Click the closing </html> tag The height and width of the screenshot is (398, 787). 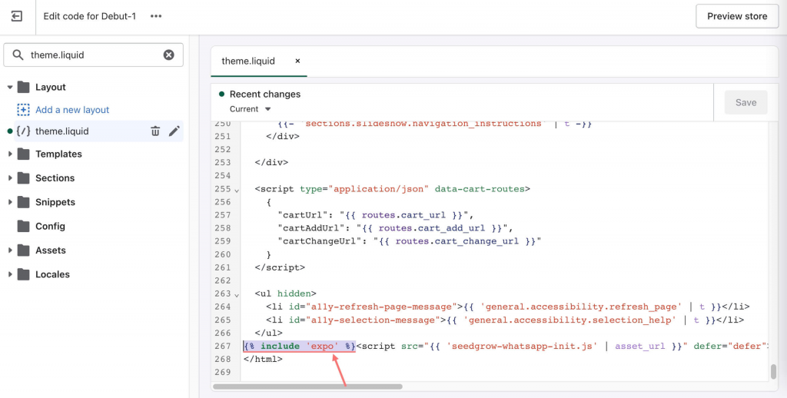pyautogui.click(x=263, y=359)
